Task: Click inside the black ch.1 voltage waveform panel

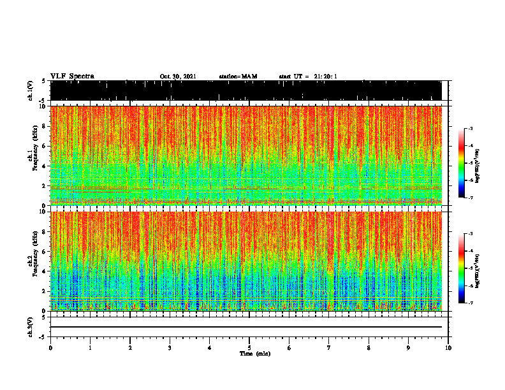Action: [246, 90]
